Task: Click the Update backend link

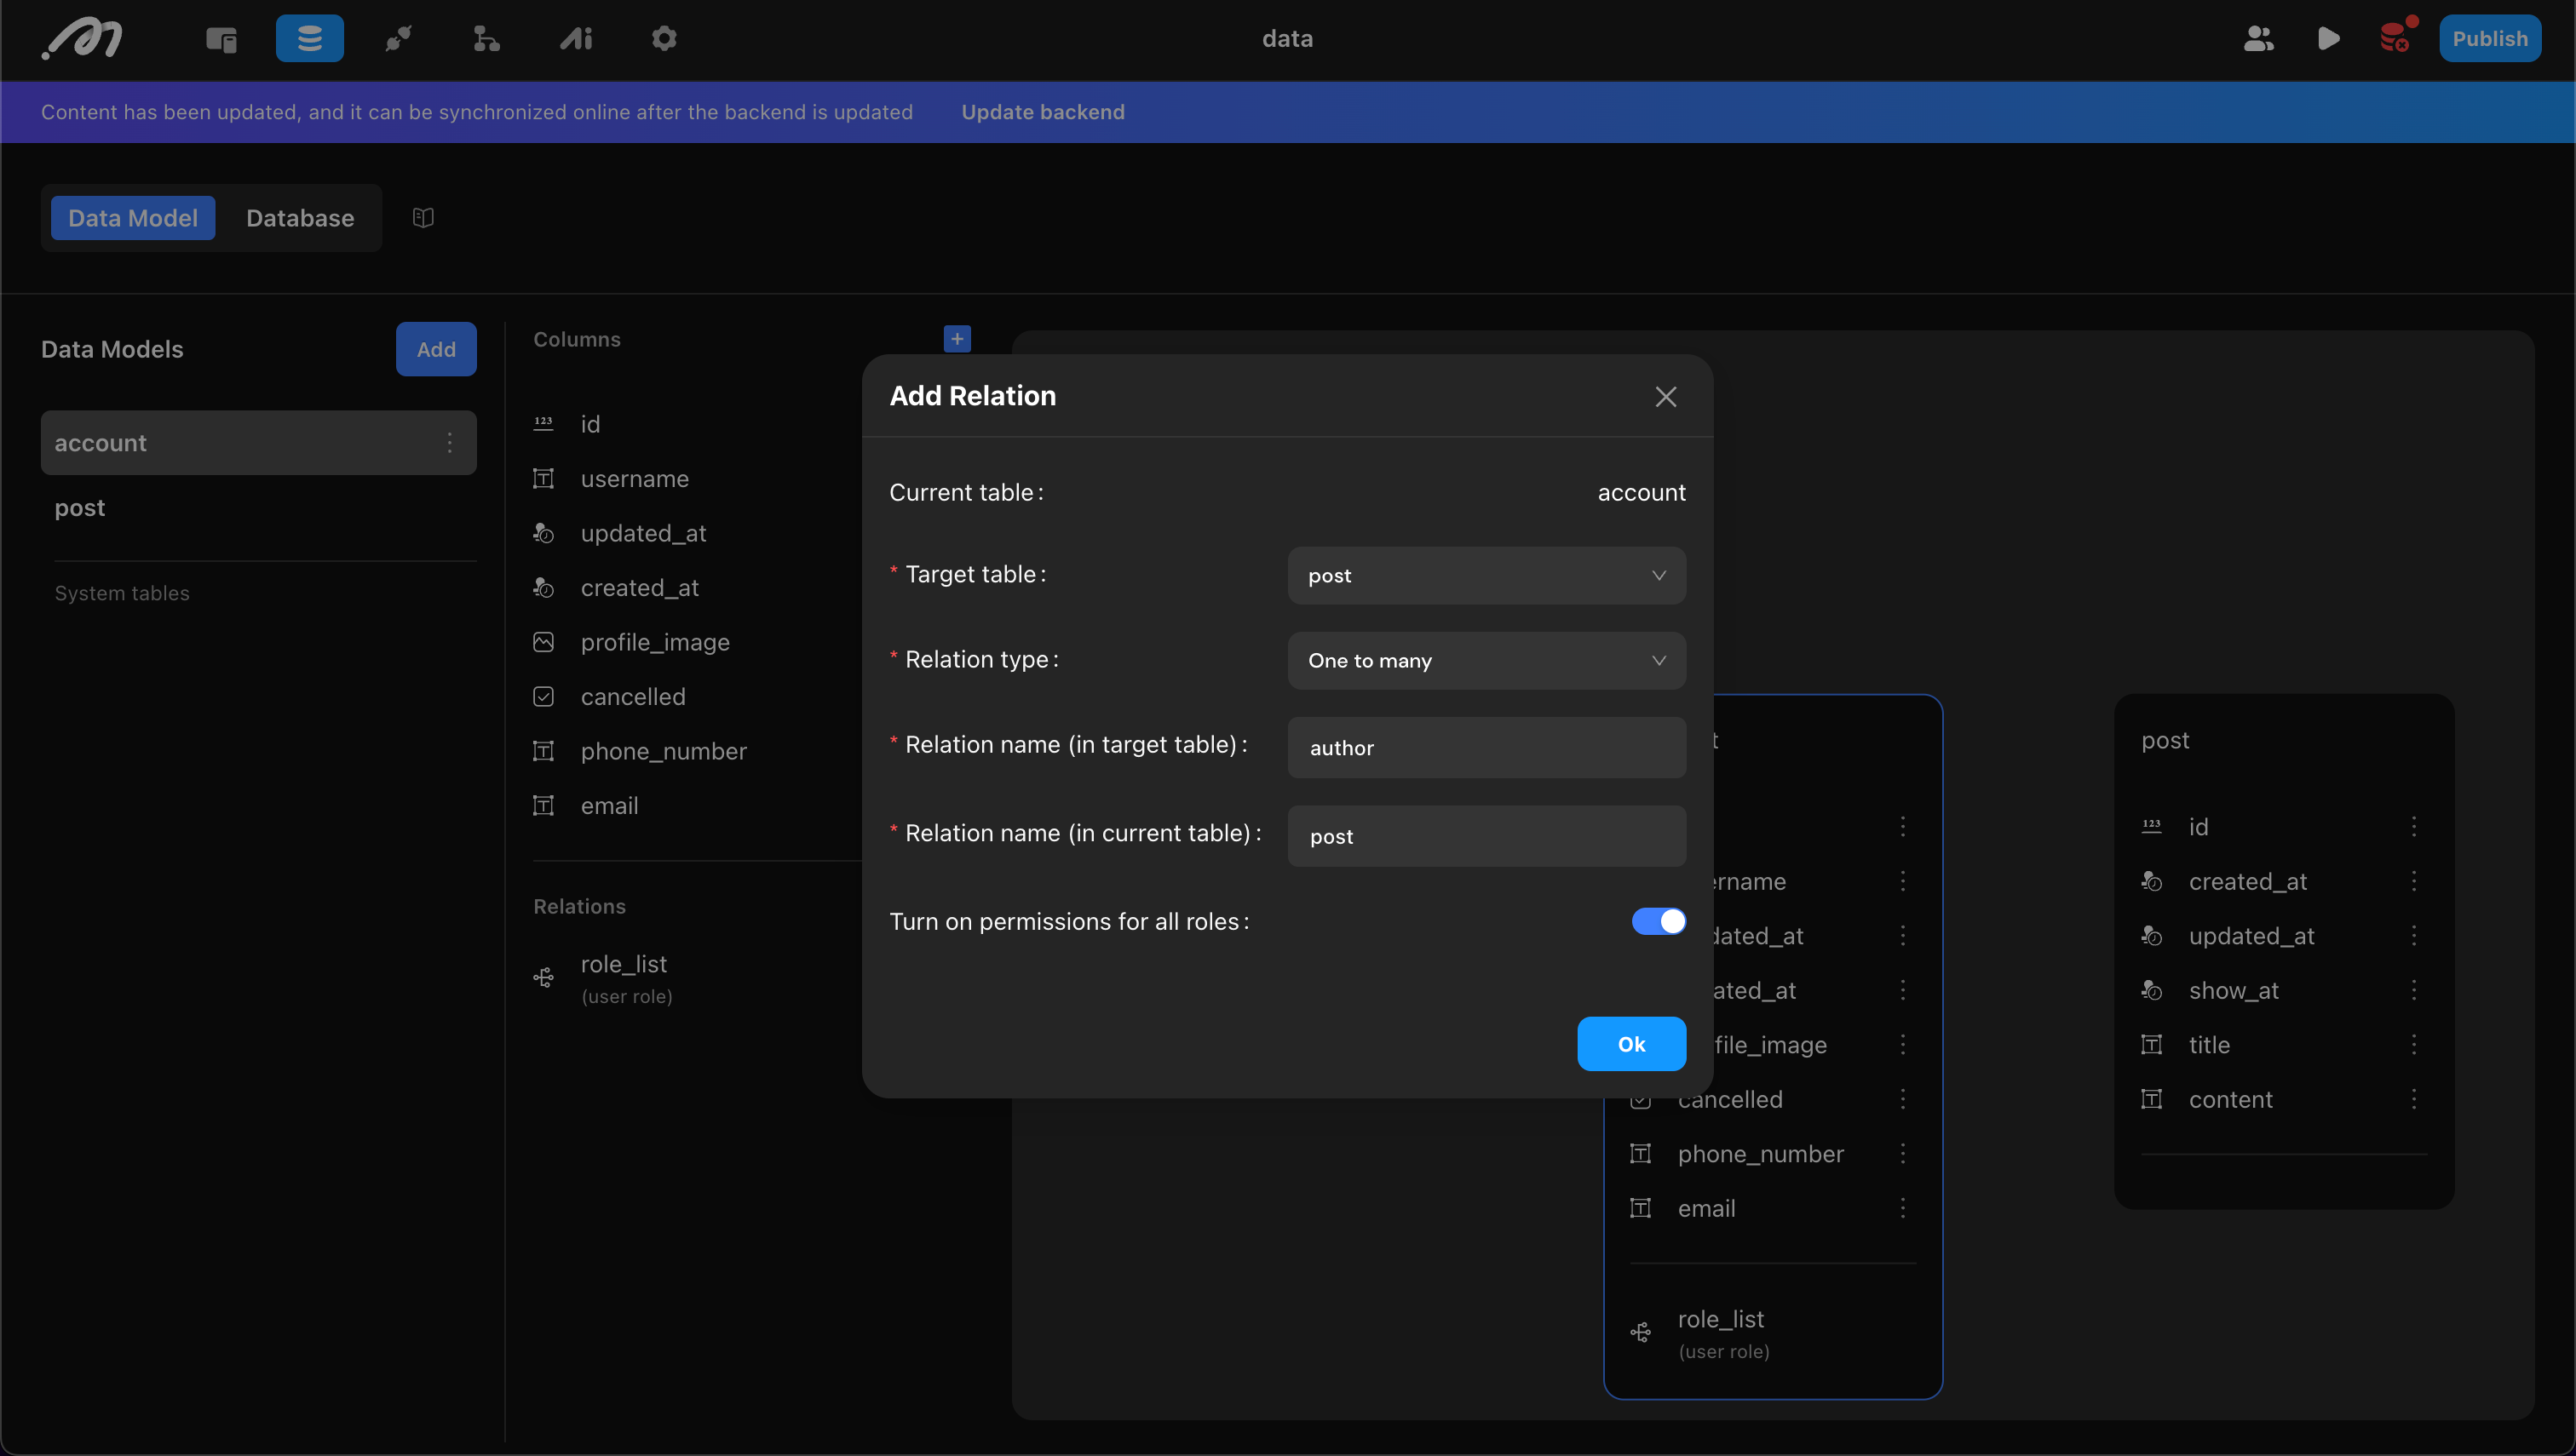Action: tap(1043, 112)
